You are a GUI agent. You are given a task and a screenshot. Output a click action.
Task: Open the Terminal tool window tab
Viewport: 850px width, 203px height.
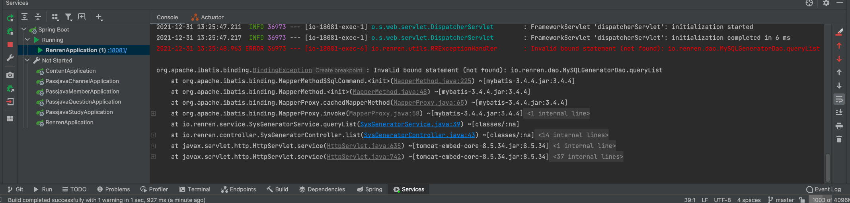coord(195,189)
